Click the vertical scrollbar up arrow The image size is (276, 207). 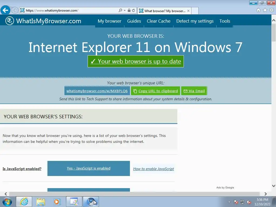click(x=274, y=20)
